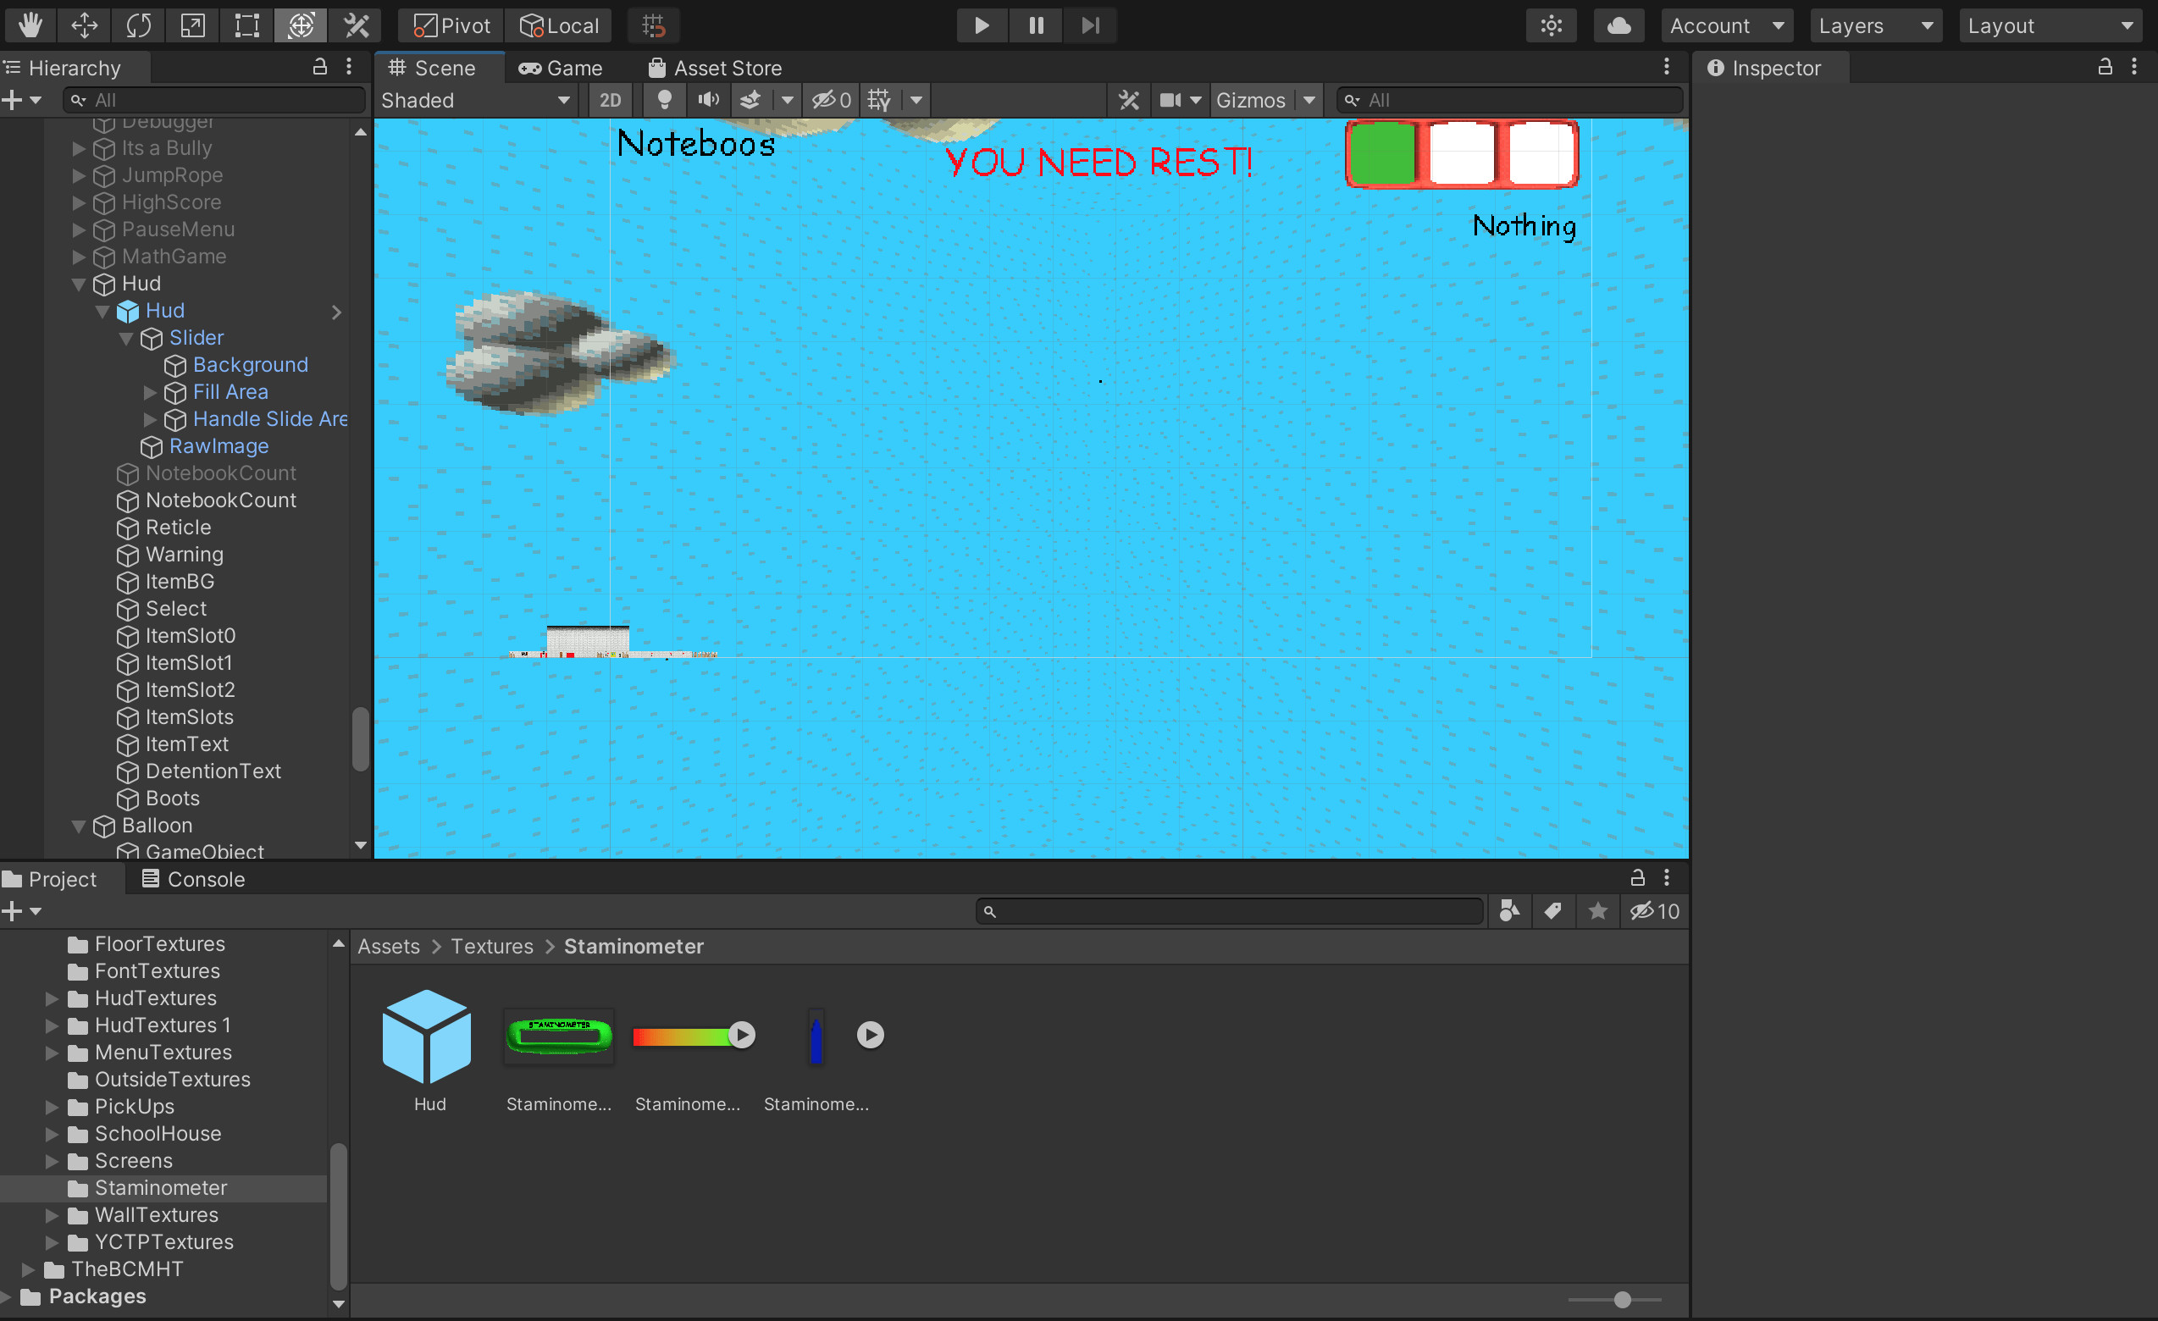Toggle scene lighting bulb icon
The width and height of the screenshot is (2158, 1321).
pos(664,100)
